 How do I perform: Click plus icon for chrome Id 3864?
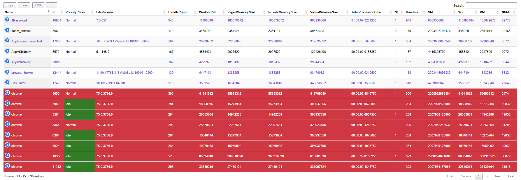tap(7, 124)
